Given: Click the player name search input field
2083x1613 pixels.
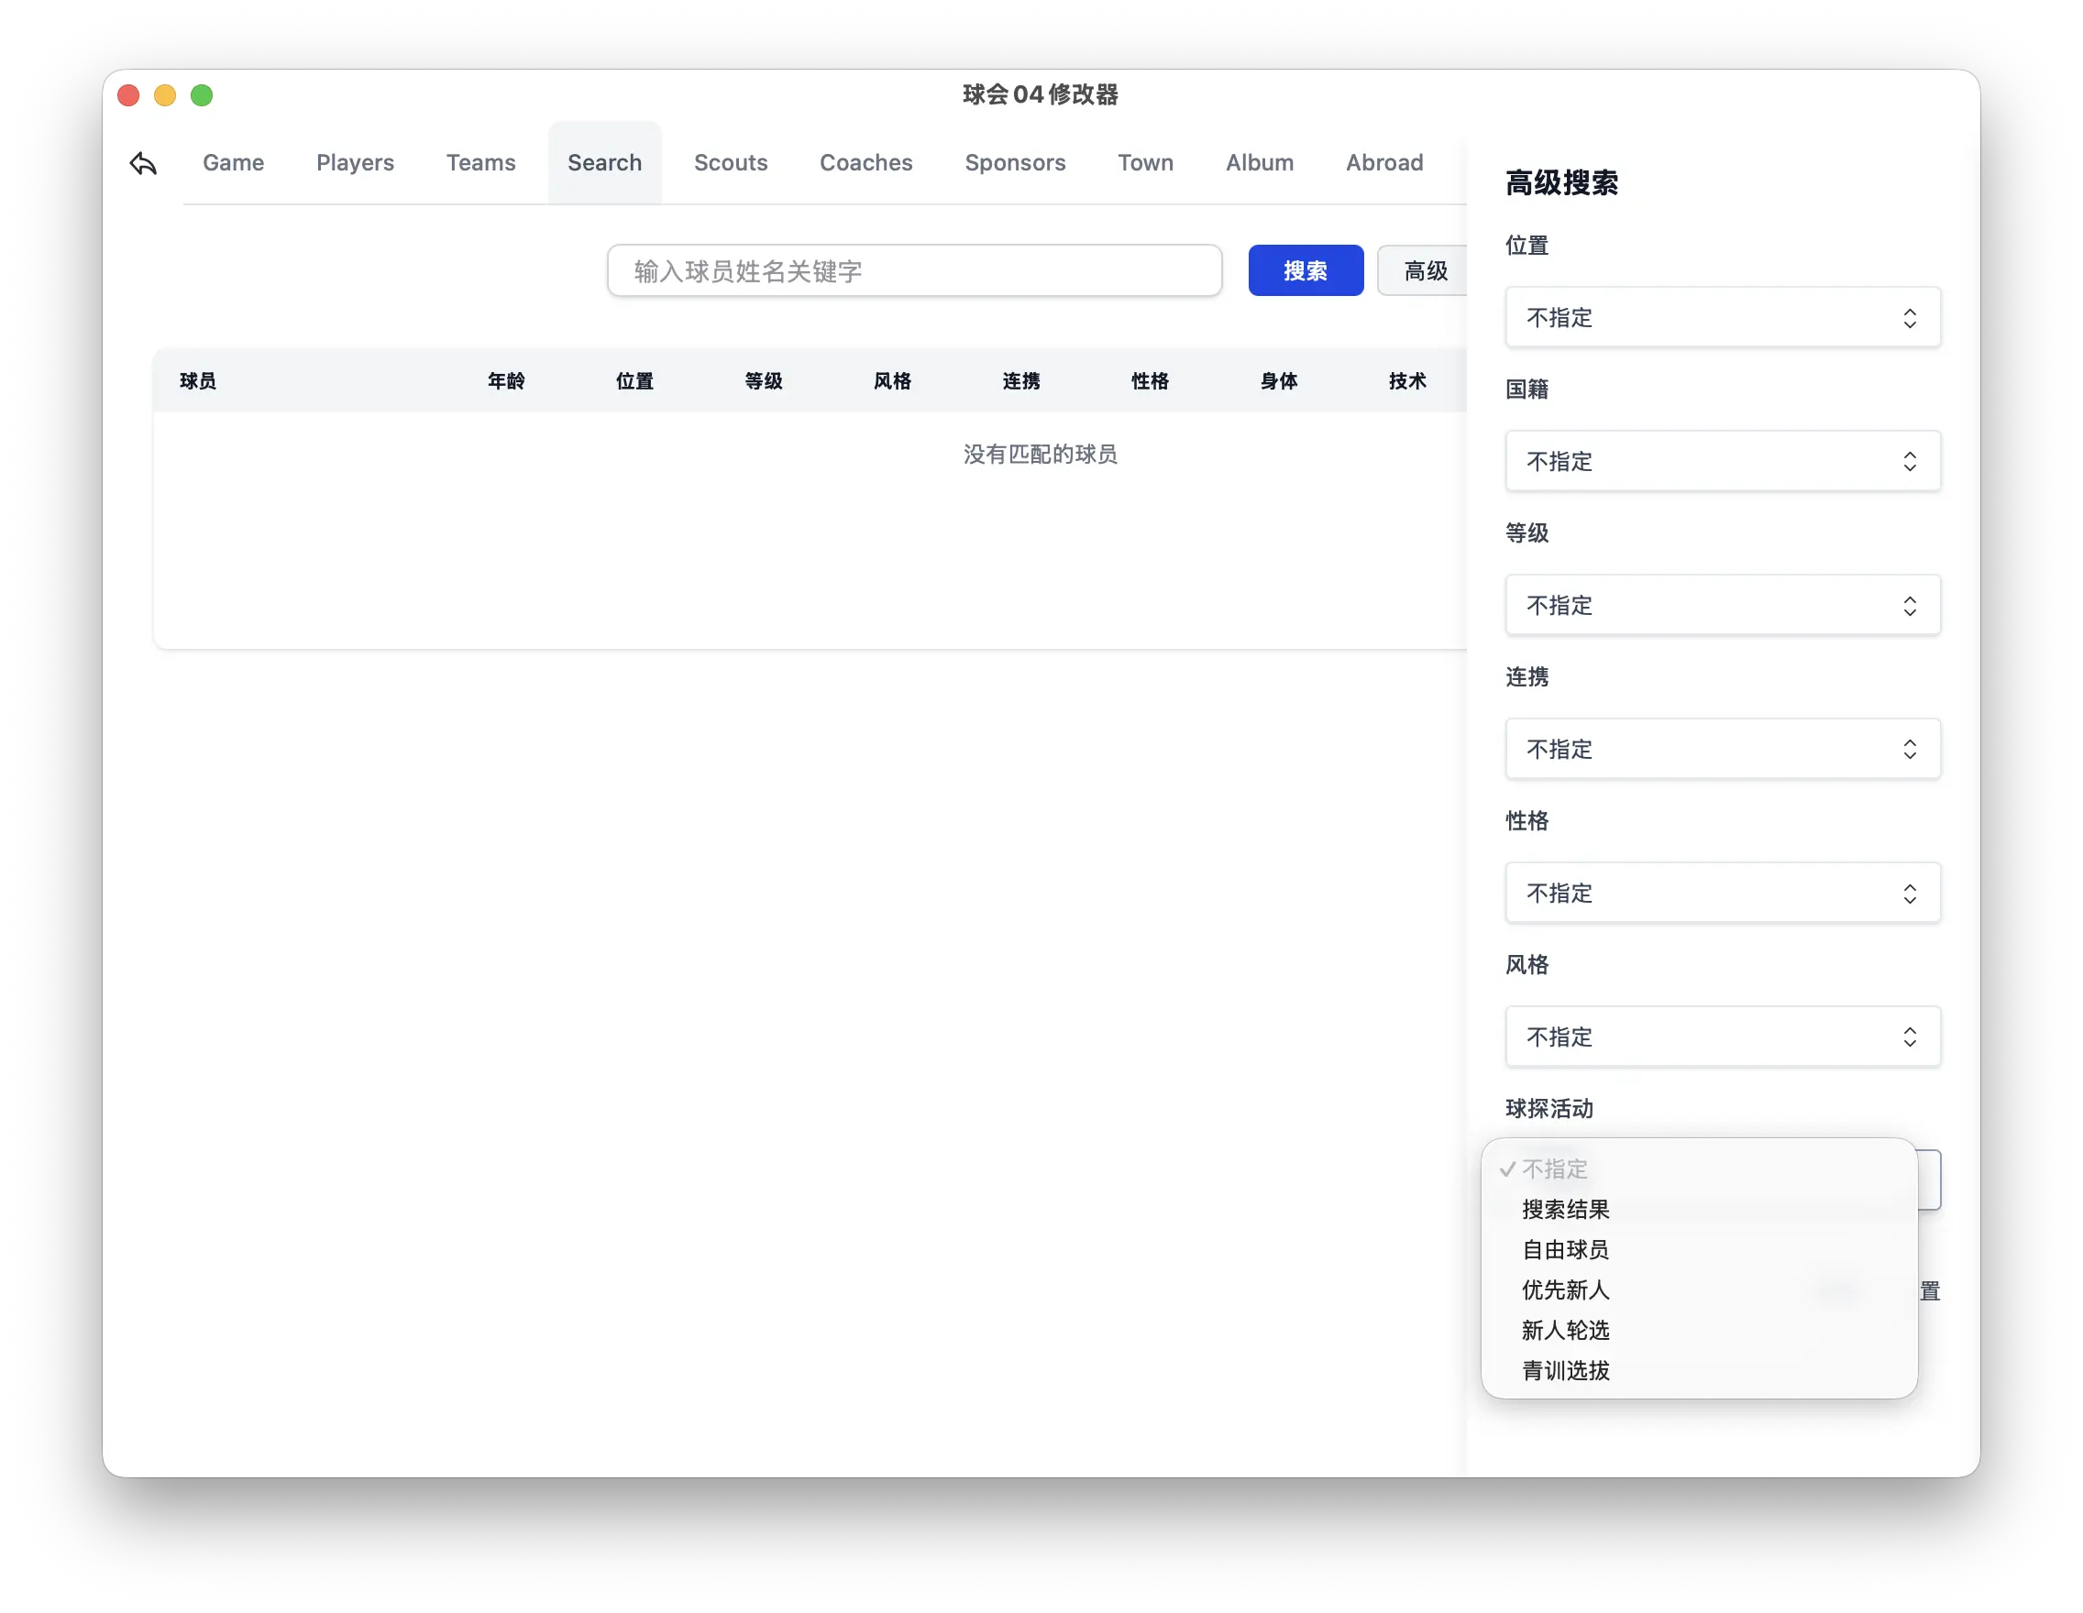Looking at the screenshot, I should click(x=913, y=270).
